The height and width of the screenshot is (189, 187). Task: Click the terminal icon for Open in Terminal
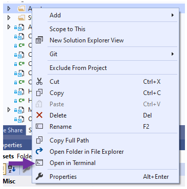39,163
